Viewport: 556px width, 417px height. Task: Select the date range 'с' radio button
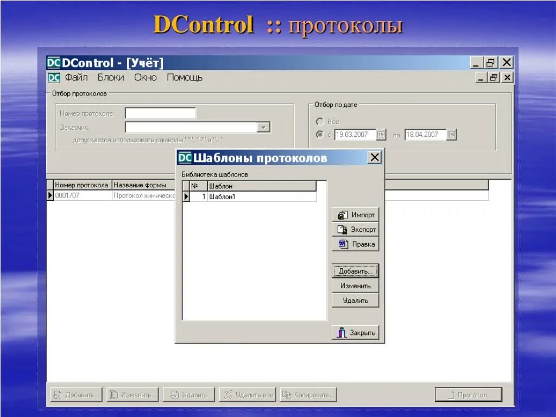coord(320,135)
